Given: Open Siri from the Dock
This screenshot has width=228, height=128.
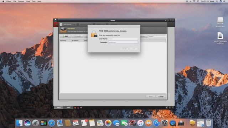Looking at the screenshot, I should (27, 123).
